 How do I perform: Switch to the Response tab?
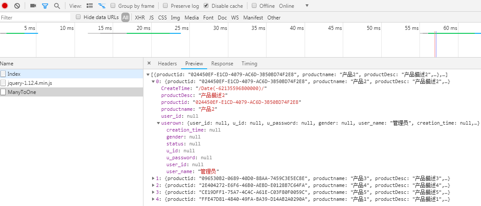point(222,64)
